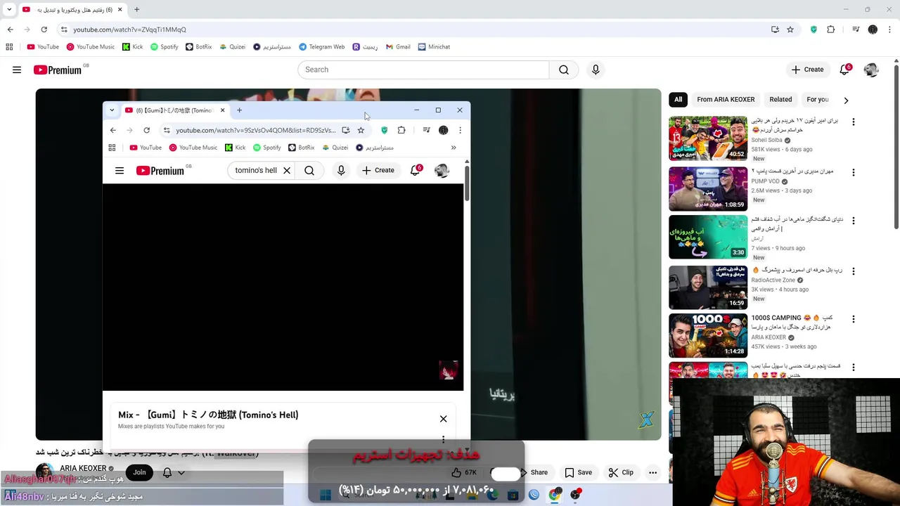Viewport: 900px width, 506px height.
Task: Open the apps grid in main bookmarks bar
Action: pyautogui.click(x=9, y=47)
